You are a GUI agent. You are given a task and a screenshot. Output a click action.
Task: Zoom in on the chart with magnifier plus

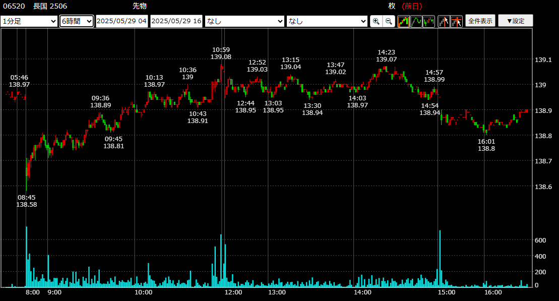[x=376, y=21]
